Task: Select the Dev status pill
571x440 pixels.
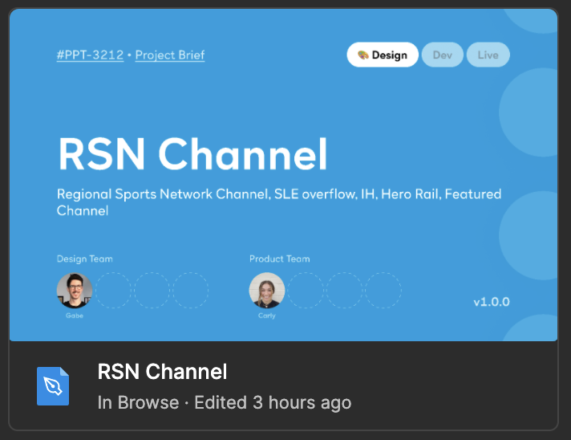Action: (x=443, y=55)
